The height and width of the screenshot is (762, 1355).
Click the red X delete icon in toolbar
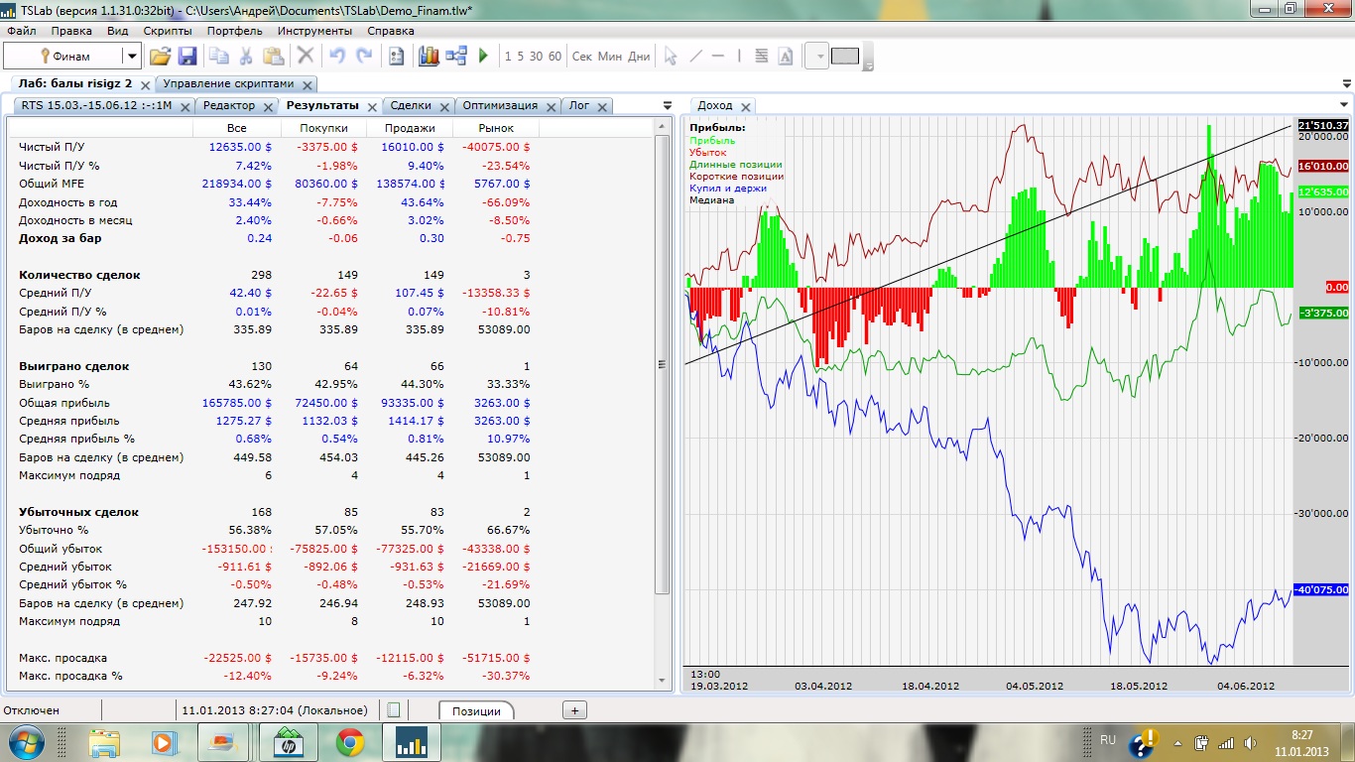tap(306, 57)
